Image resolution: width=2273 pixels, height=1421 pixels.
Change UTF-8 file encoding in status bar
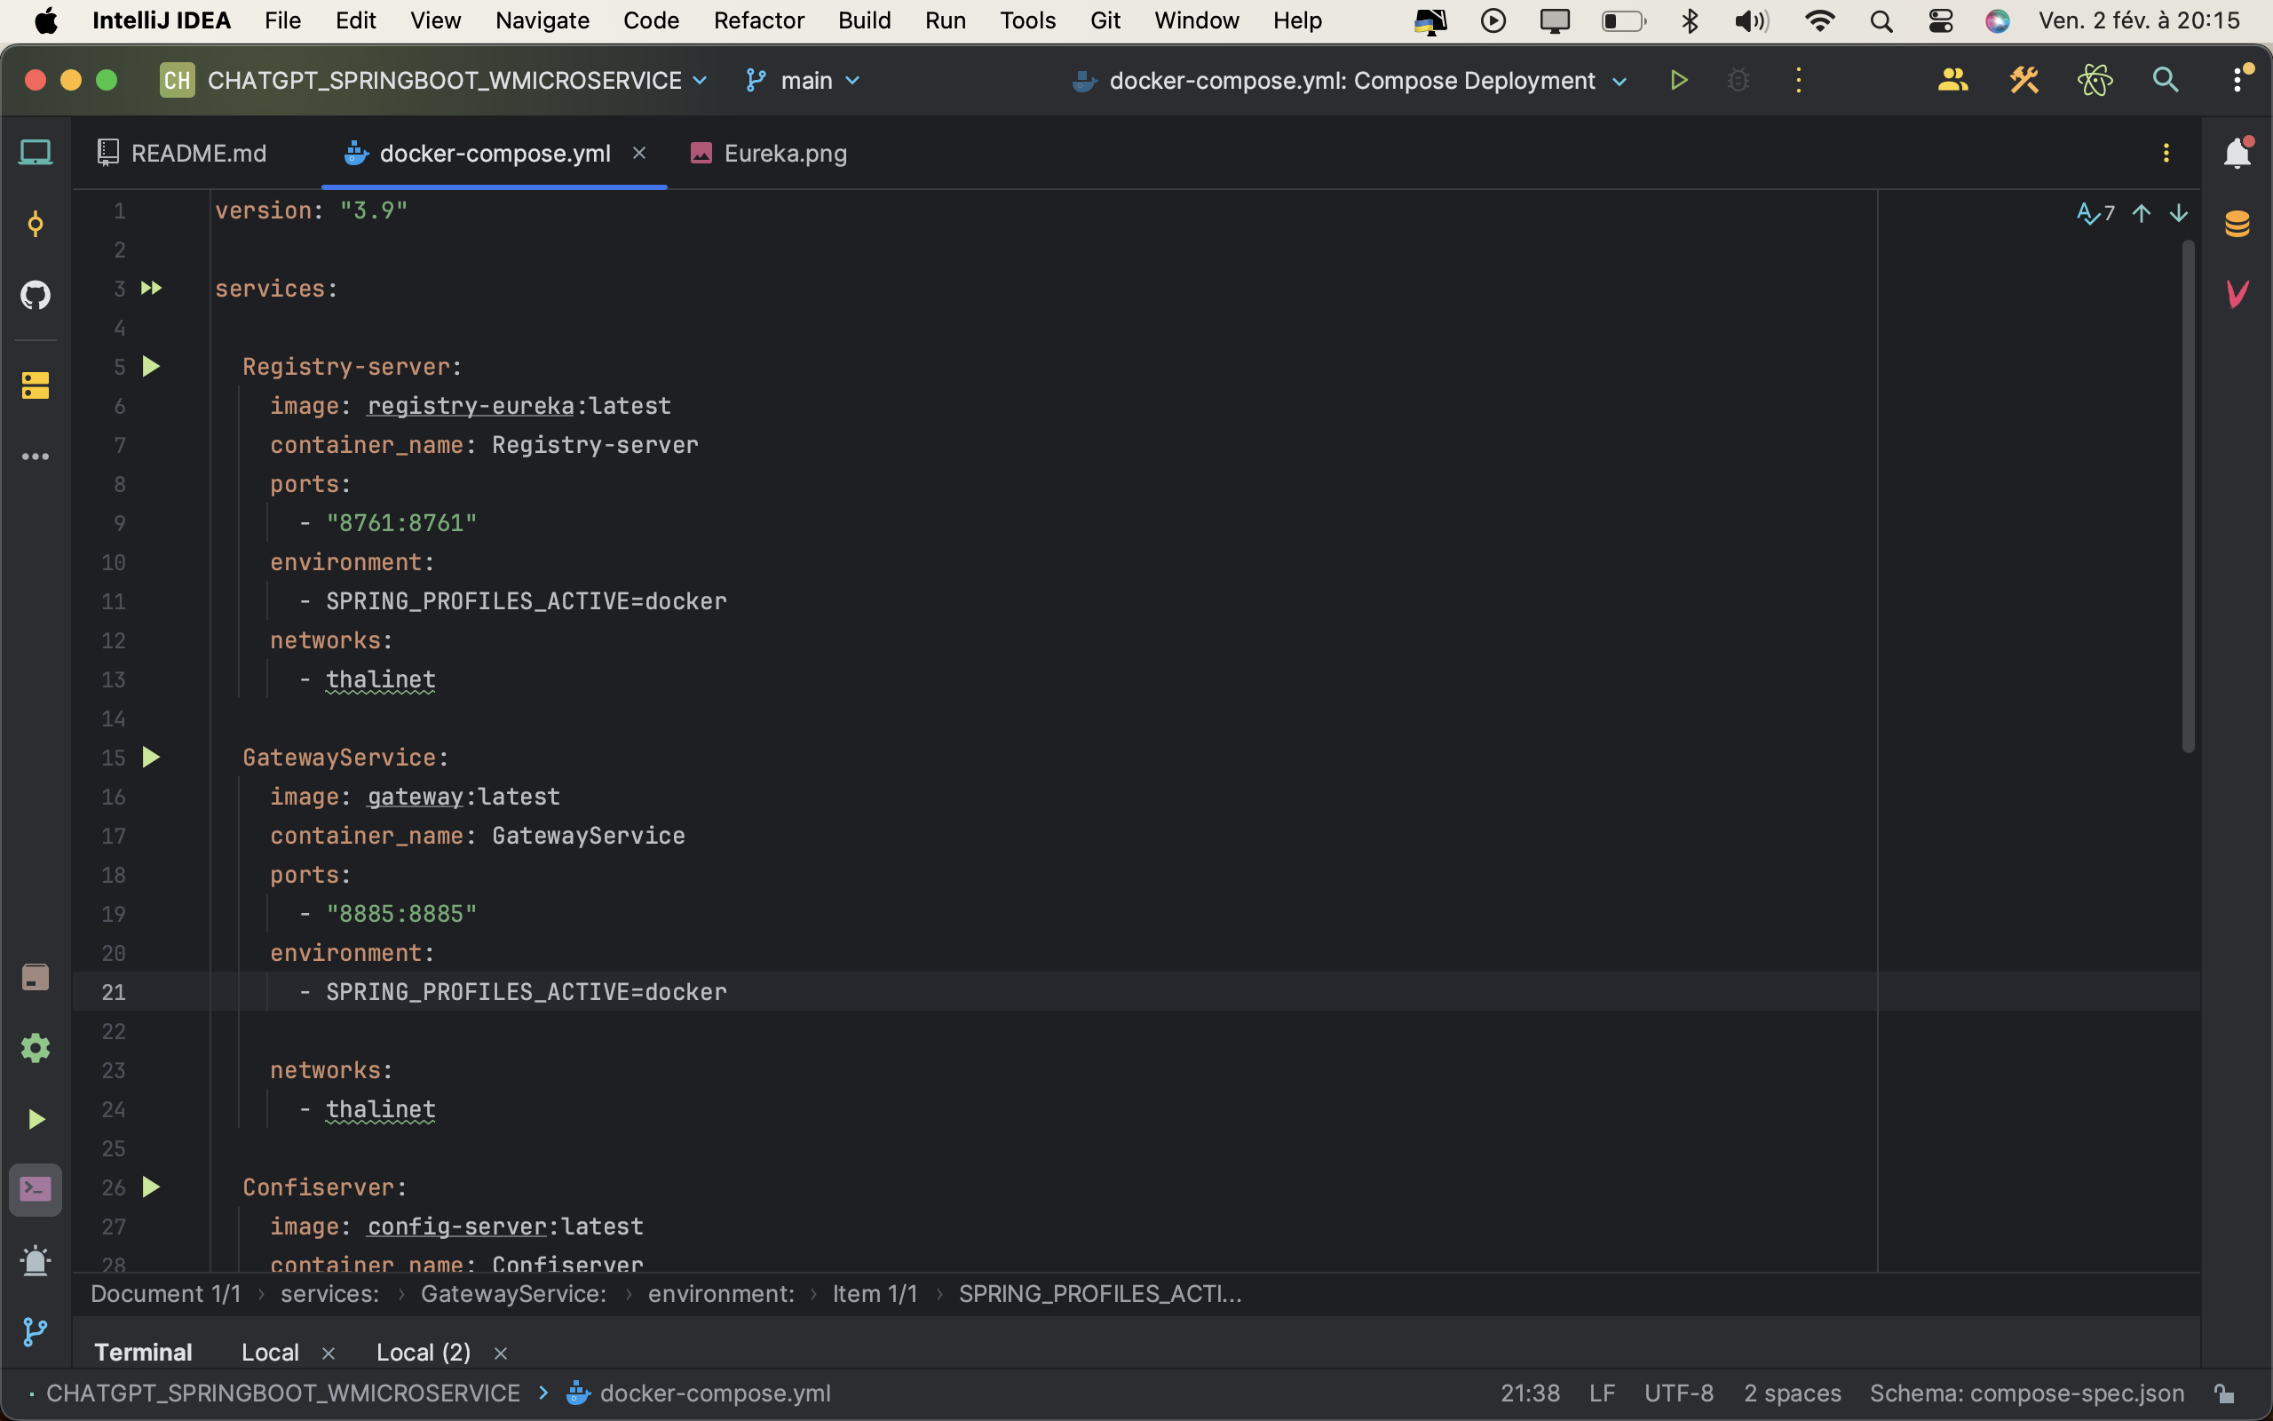(x=1678, y=1393)
